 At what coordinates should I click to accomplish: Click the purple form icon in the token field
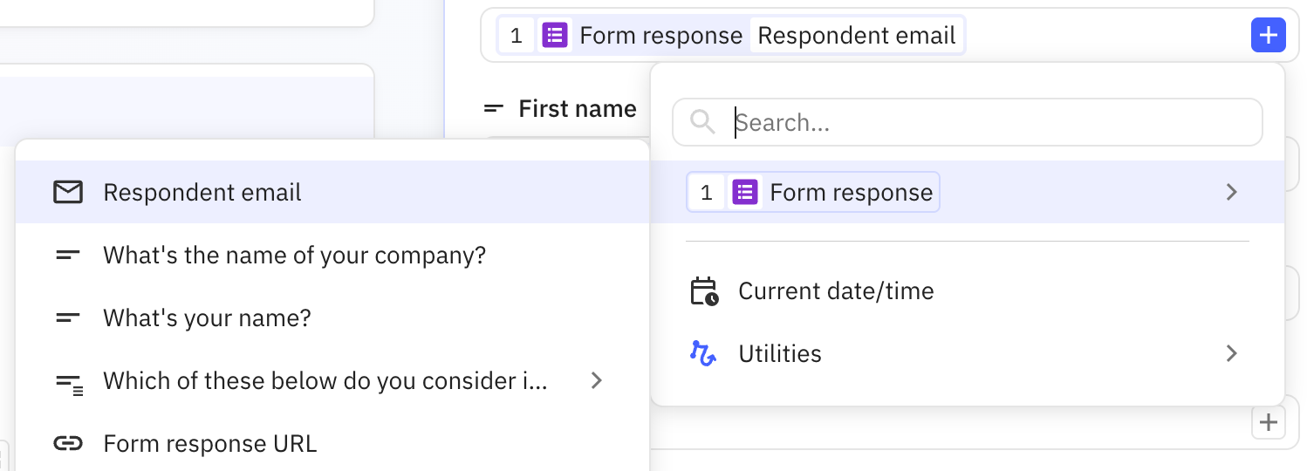click(x=555, y=36)
